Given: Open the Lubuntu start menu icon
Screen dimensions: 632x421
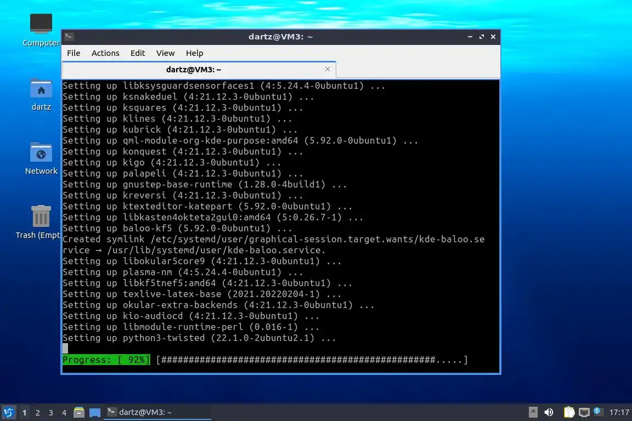Looking at the screenshot, I should point(8,412).
